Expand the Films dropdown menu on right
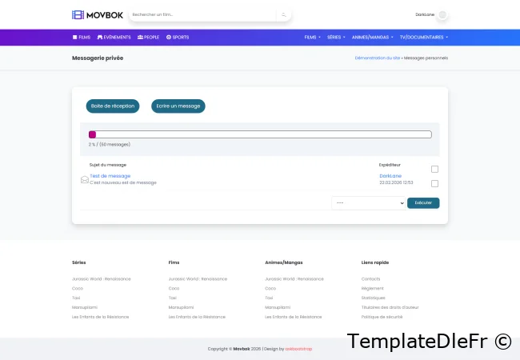Viewport: 520px width, 360px height. pos(313,37)
